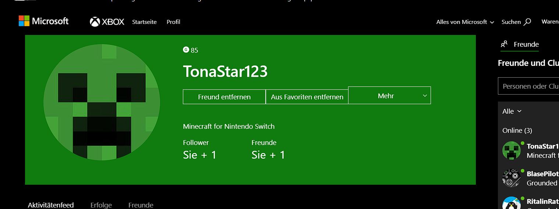559x209 pixels.
Task: Open the Xbox logo link
Action: [107, 22]
